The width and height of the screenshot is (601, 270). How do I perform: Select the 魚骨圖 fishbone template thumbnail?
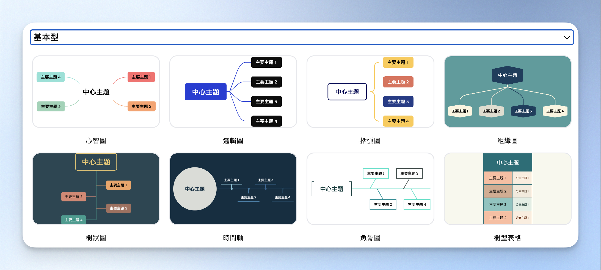click(370, 189)
